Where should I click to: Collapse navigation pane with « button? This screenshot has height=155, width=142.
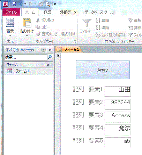[x=50, y=50]
